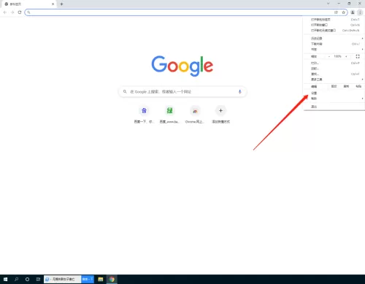Choose 退出 (exit) at the menu bottom
This screenshot has width=365, height=284.
(x=334, y=107)
